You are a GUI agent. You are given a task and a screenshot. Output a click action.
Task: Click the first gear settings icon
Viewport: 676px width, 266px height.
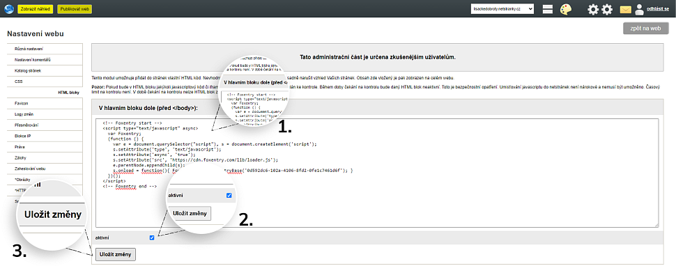tap(593, 9)
